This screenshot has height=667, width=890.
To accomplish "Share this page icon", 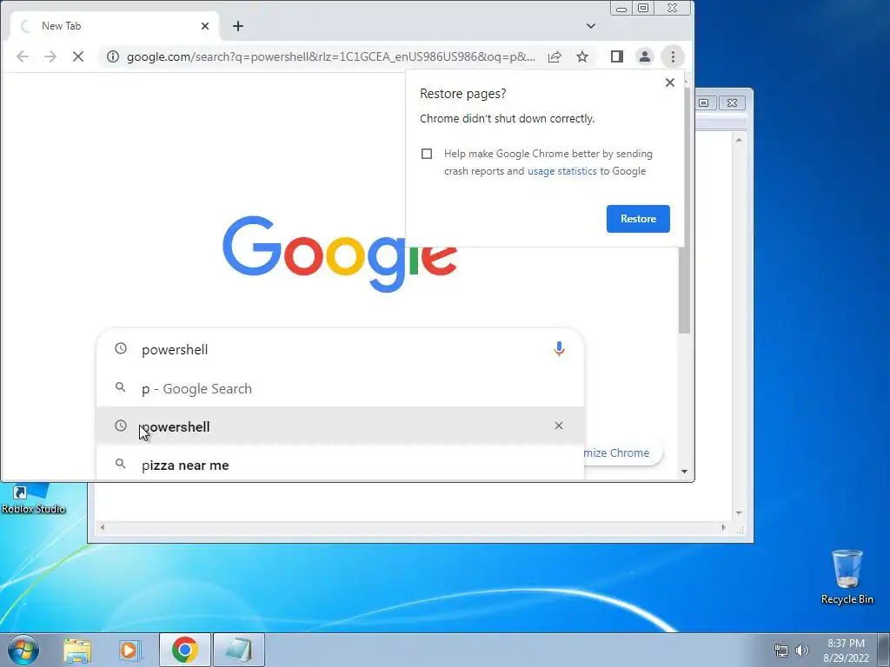I will (555, 56).
